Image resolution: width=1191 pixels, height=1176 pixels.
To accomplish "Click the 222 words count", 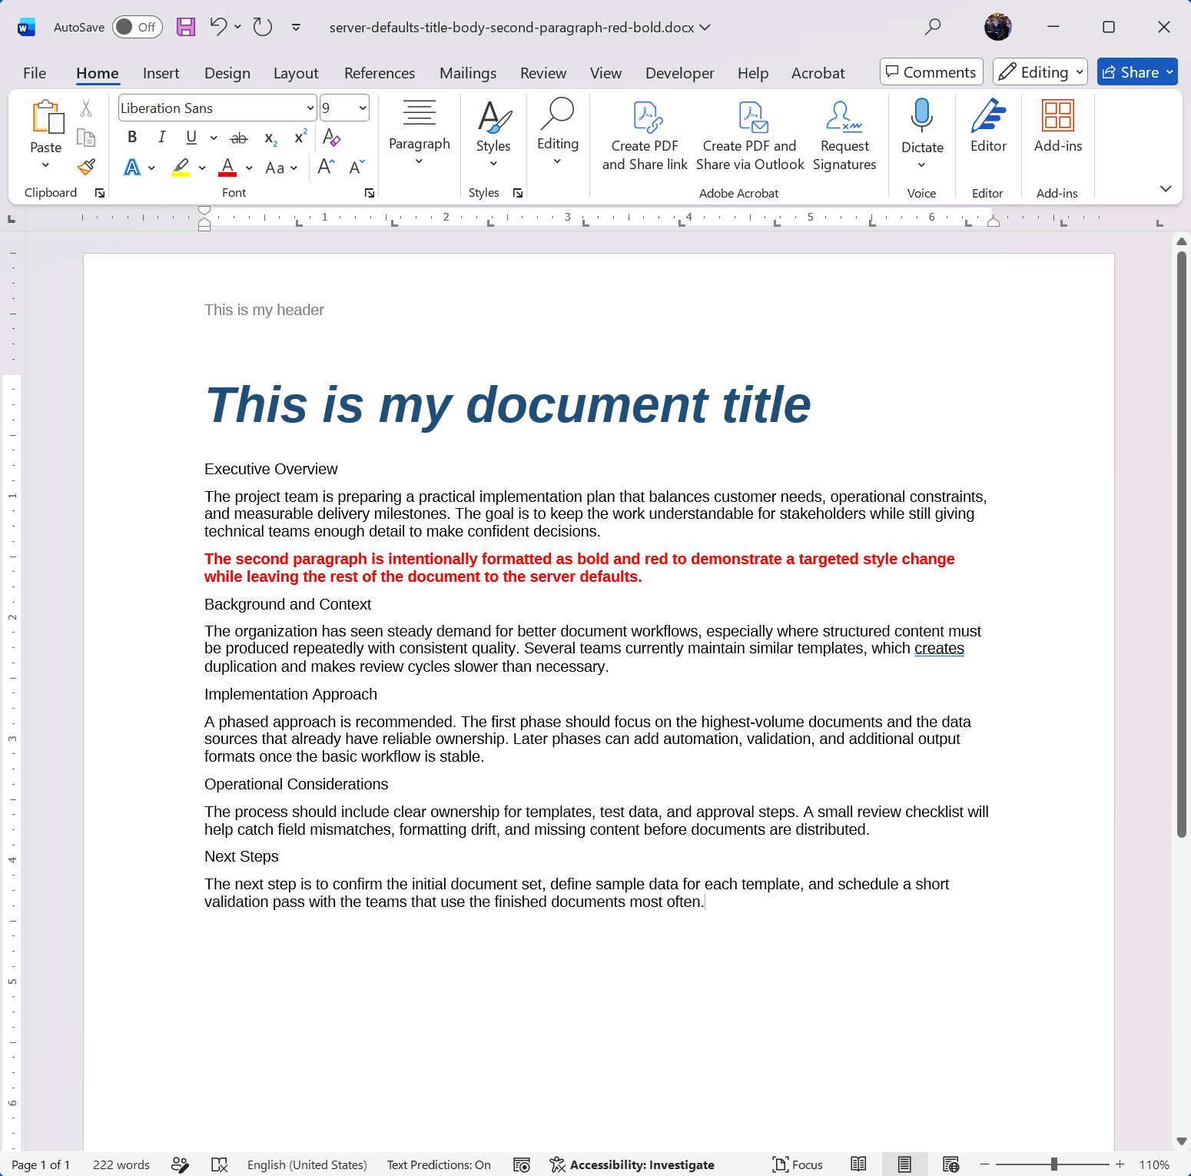I will tap(121, 1164).
